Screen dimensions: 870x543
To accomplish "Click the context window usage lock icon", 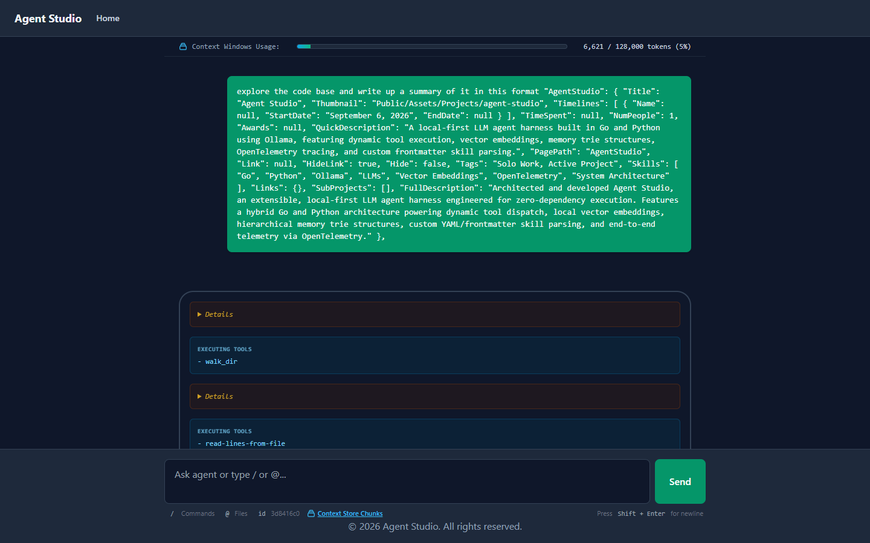I will pyautogui.click(x=183, y=46).
